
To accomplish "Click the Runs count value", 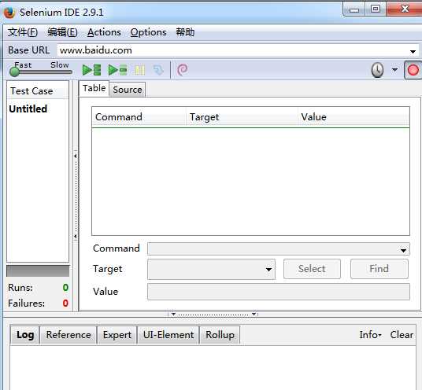I will pos(65,288).
